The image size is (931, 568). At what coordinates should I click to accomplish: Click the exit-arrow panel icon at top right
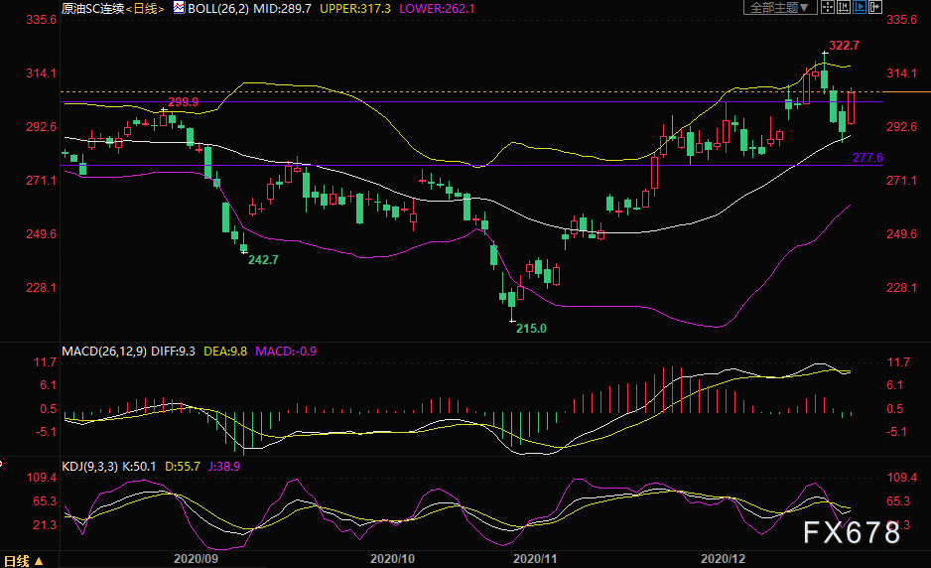click(875, 7)
